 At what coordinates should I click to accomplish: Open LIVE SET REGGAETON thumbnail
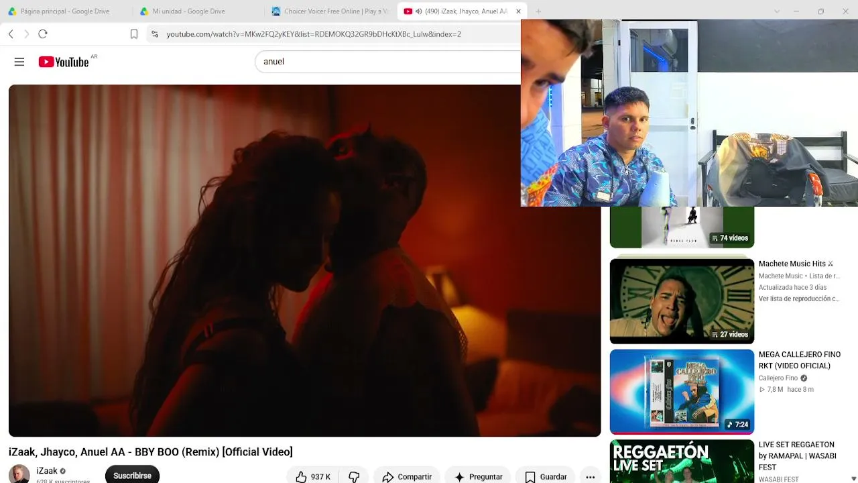tap(682, 462)
